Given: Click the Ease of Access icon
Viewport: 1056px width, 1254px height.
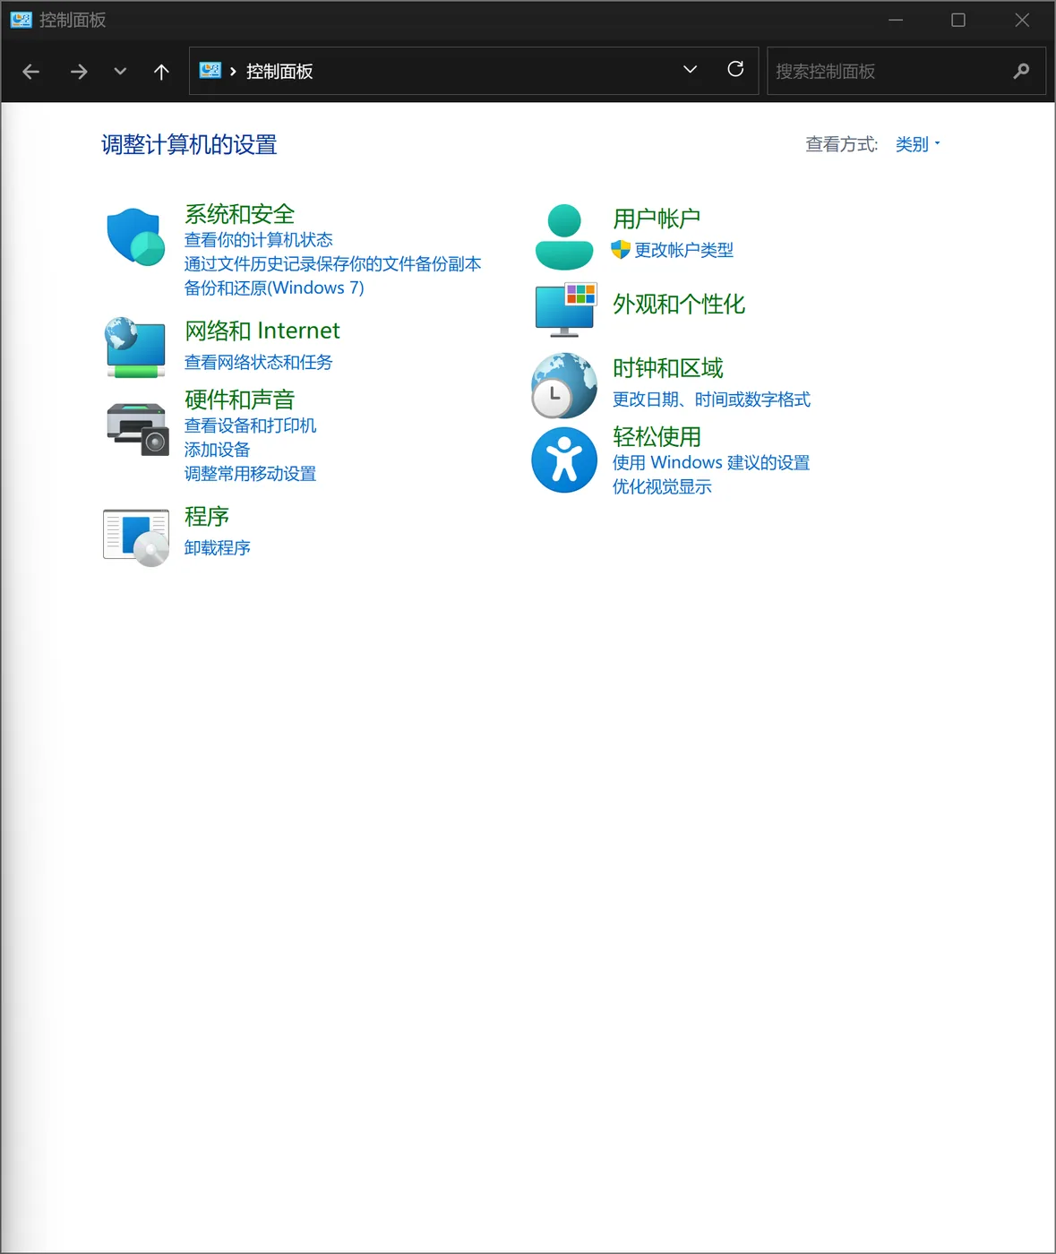Looking at the screenshot, I should pyautogui.click(x=564, y=460).
